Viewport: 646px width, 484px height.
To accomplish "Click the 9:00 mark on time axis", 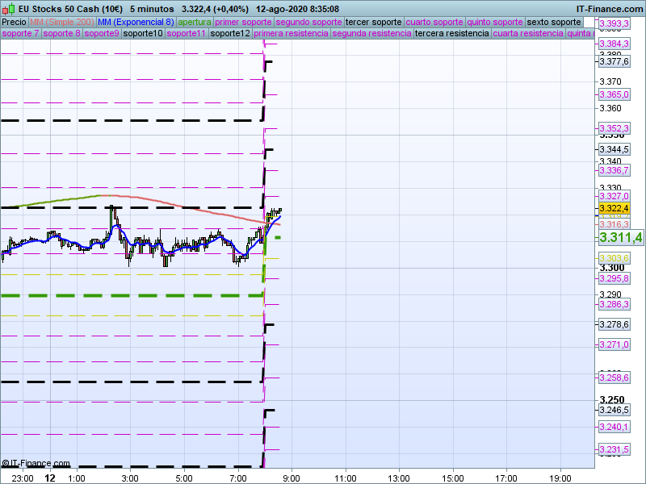I will tap(291, 478).
